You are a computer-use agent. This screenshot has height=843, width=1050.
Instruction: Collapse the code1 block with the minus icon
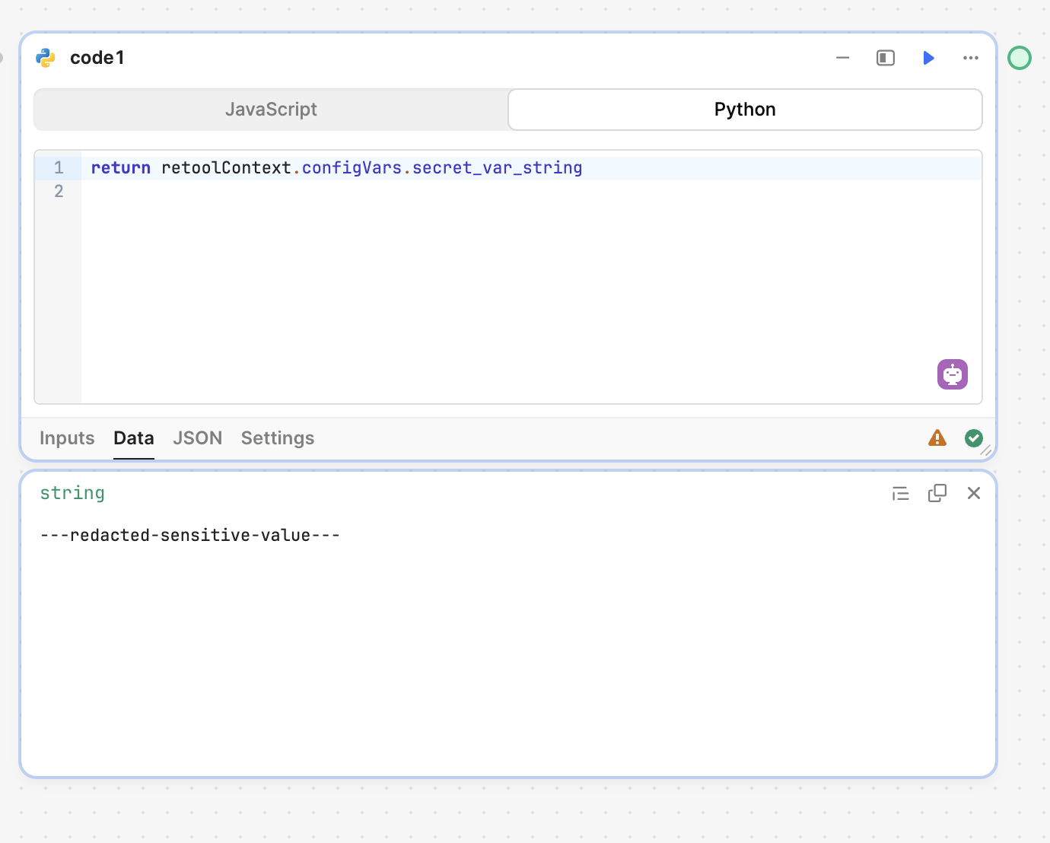842,57
